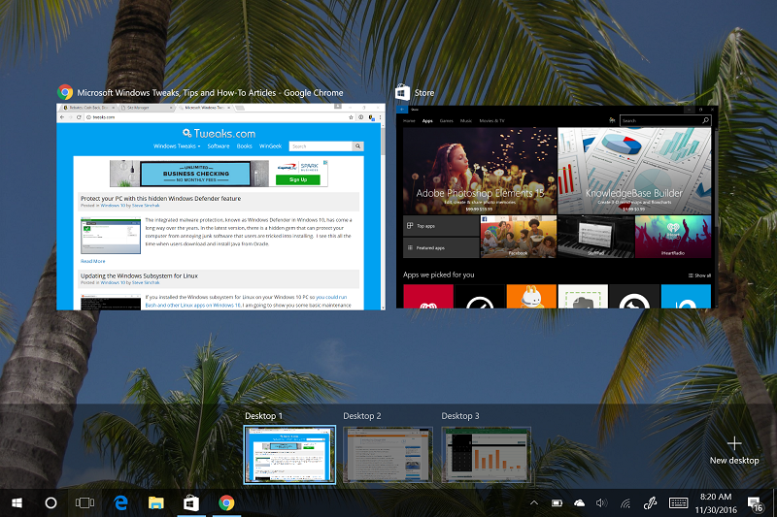Click Show all for picked apps

699,275
